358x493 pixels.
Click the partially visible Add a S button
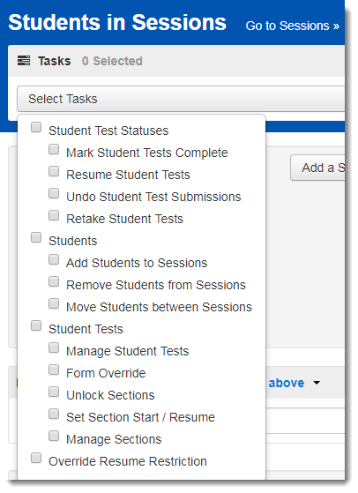pyautogui.click(x=317, y=168)
